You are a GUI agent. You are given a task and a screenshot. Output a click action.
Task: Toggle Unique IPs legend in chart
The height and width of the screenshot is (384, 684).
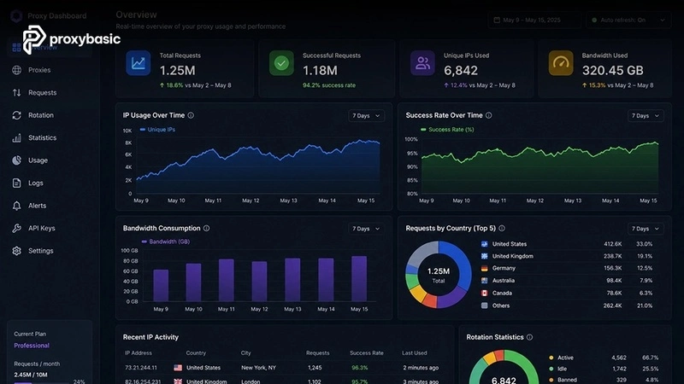coord(157,130)
